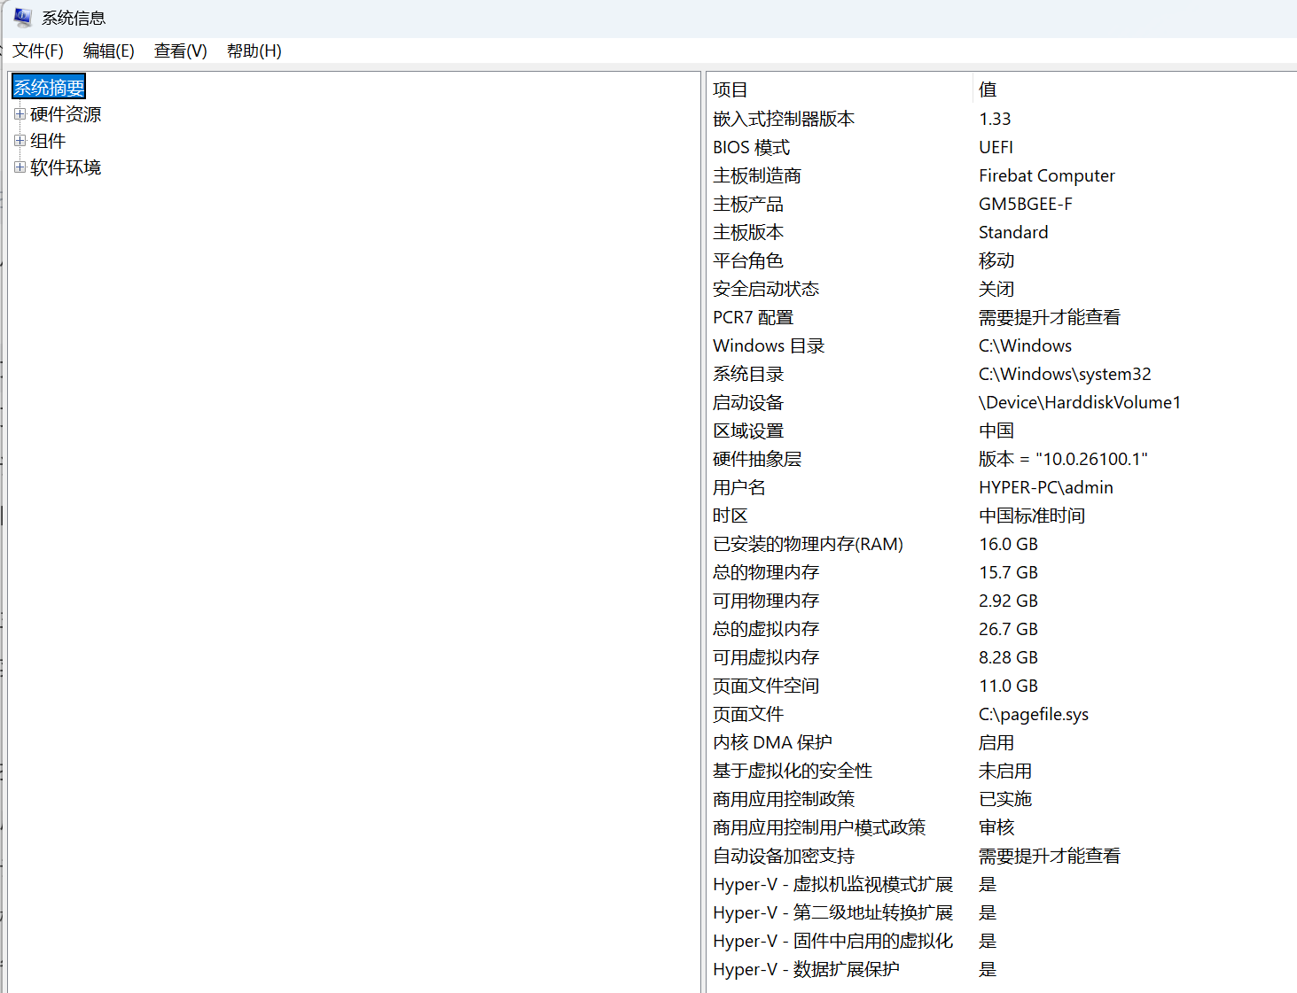Image resolution: width=1297 pixels, height=993 pixels.
Task: Open the 帮助(H) menu
Action: coord(254,50)
